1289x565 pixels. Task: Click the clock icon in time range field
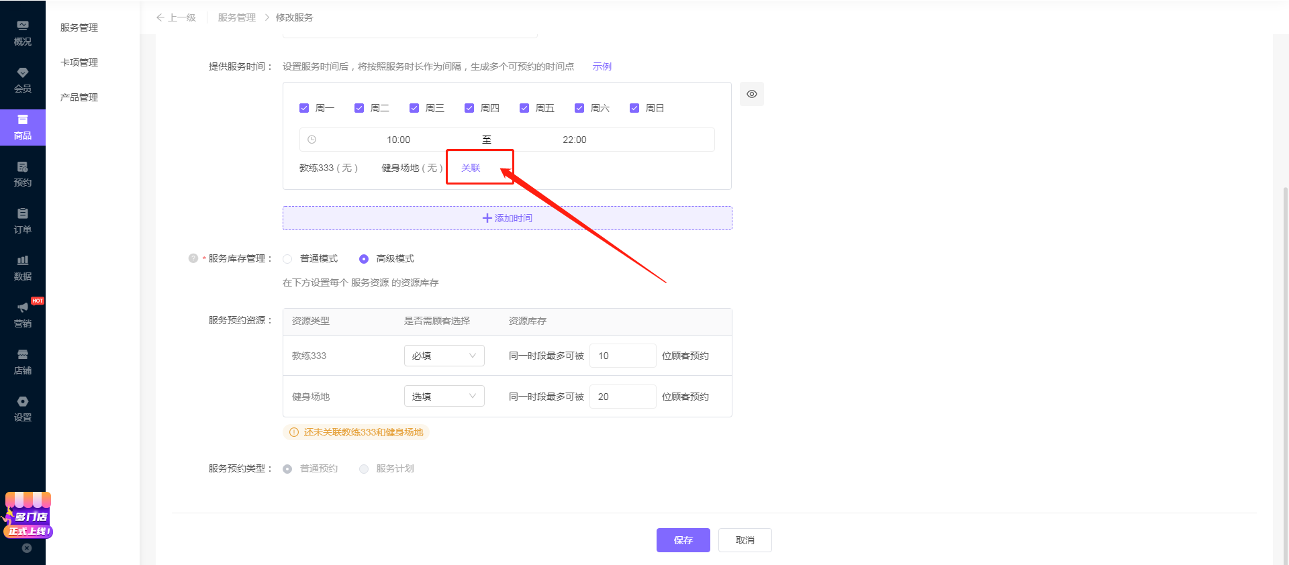312,140
